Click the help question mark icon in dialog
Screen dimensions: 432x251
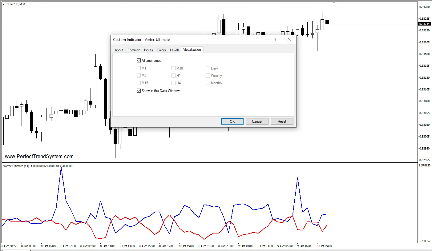[275, 40]
